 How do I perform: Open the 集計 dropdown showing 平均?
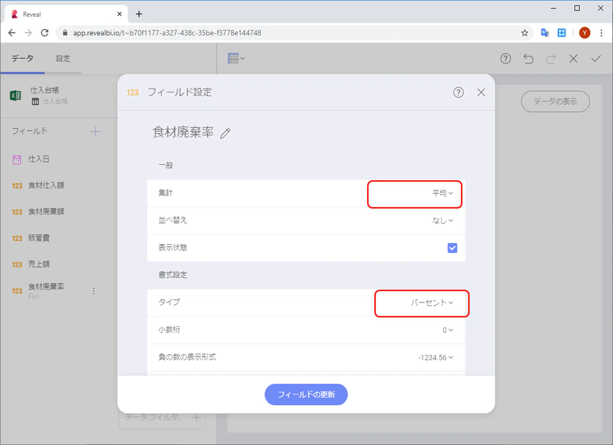pos(442,193)
